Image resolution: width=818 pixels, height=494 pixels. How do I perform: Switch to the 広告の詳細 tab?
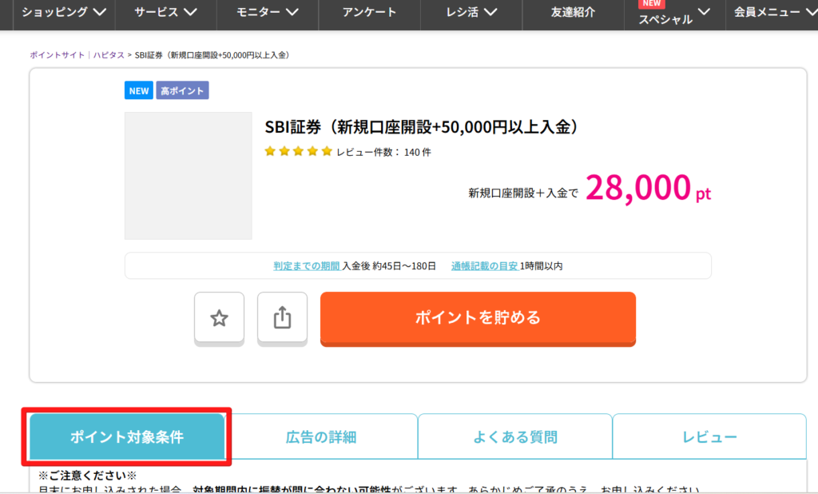(321, 436)
